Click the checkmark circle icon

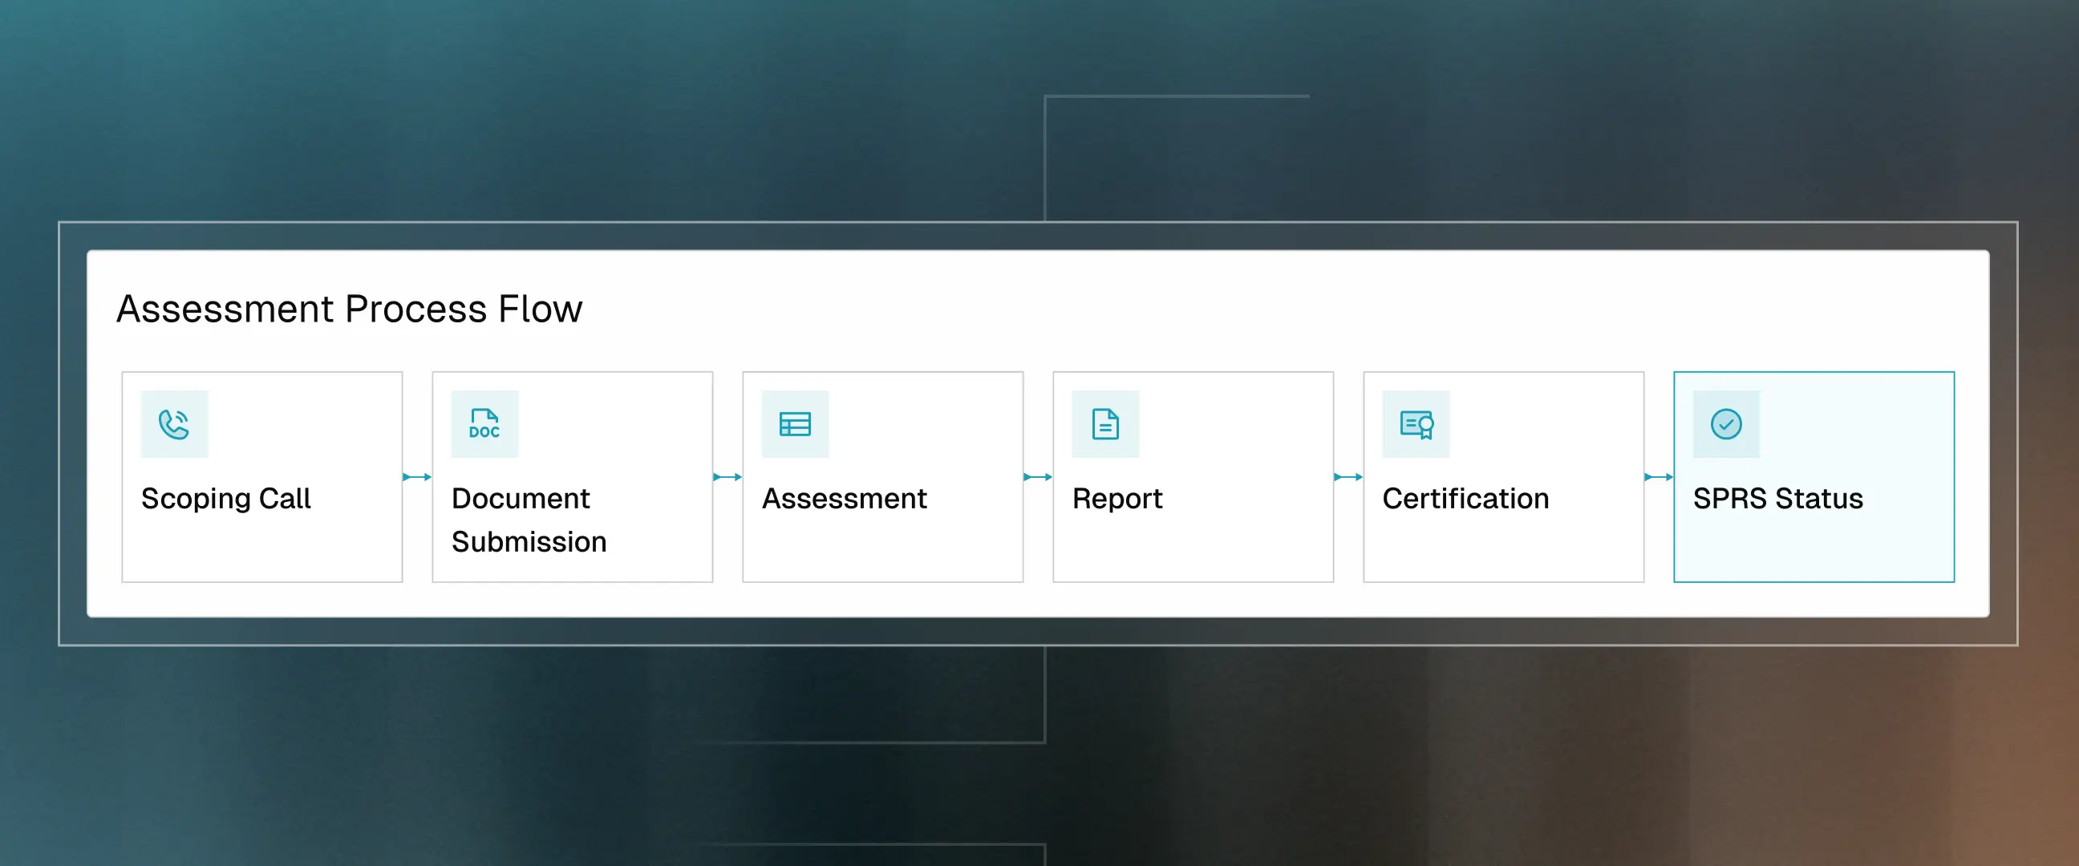[1725, 424]
